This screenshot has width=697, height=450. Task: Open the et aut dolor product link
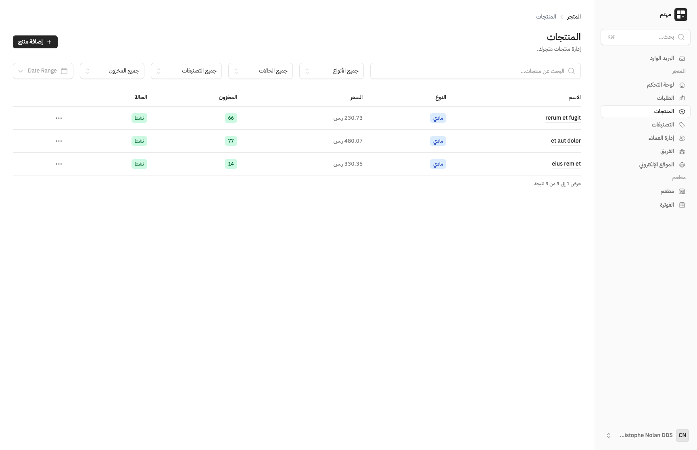click(566, 141)
